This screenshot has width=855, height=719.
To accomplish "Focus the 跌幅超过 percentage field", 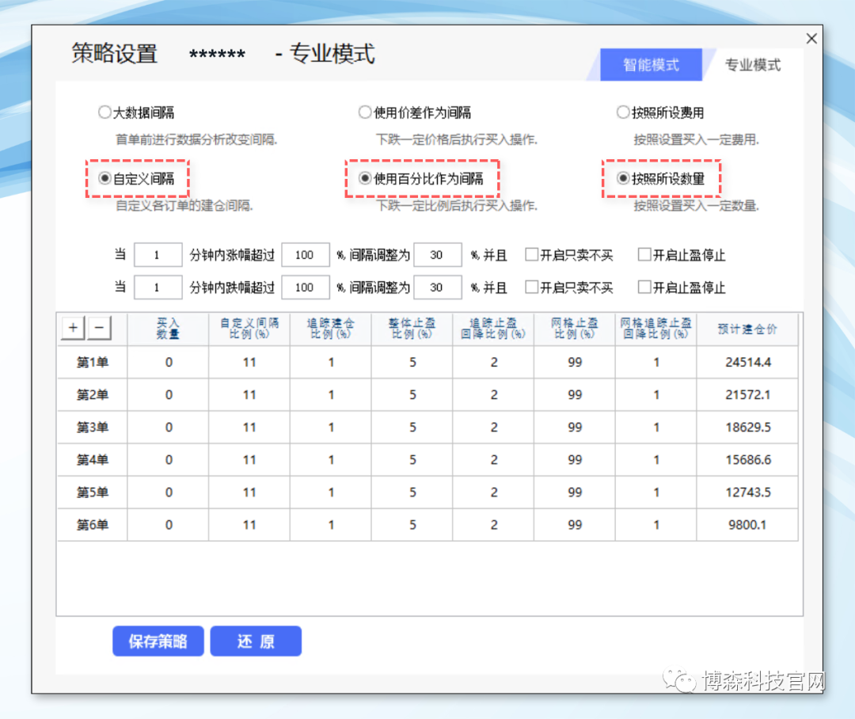I will tap(306, 287).
